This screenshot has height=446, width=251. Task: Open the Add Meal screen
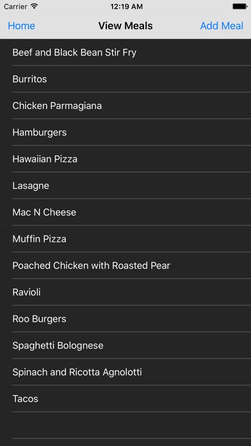pyautogui.click(x=222, y=26)
